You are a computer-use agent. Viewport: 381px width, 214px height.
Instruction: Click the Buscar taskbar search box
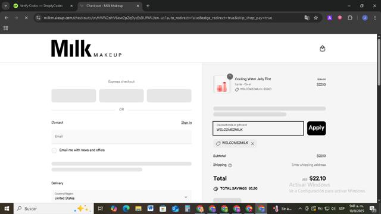54,209
